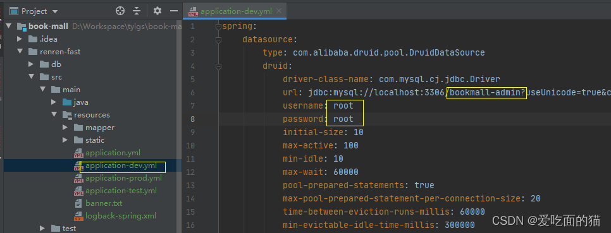Close the application-dev.yml editor tab
This screenshot has width=611, height=233.
pyautogui.click(x=279, y=11)
